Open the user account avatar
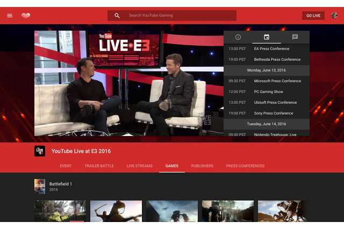The width and height of the screenshot is (344, 229). [x=334, y=16]
